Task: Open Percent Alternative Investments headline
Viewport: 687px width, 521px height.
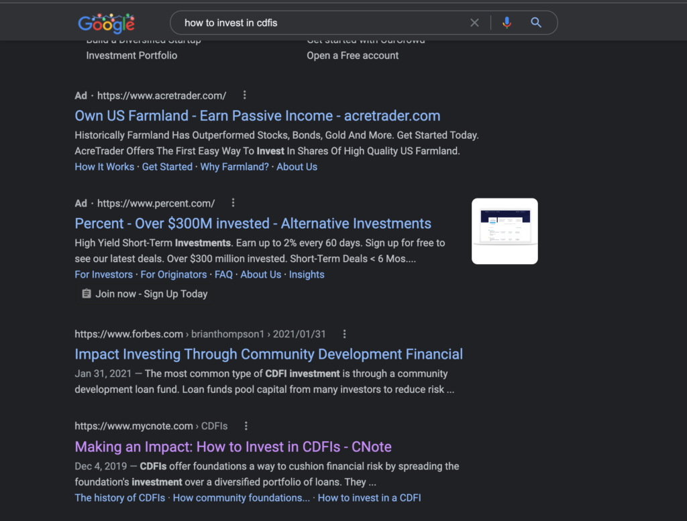Action: 253,223
